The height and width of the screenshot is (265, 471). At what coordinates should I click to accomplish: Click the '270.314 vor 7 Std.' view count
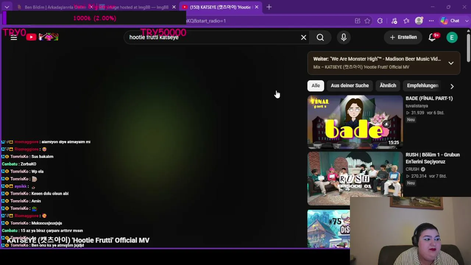point(426,176)
